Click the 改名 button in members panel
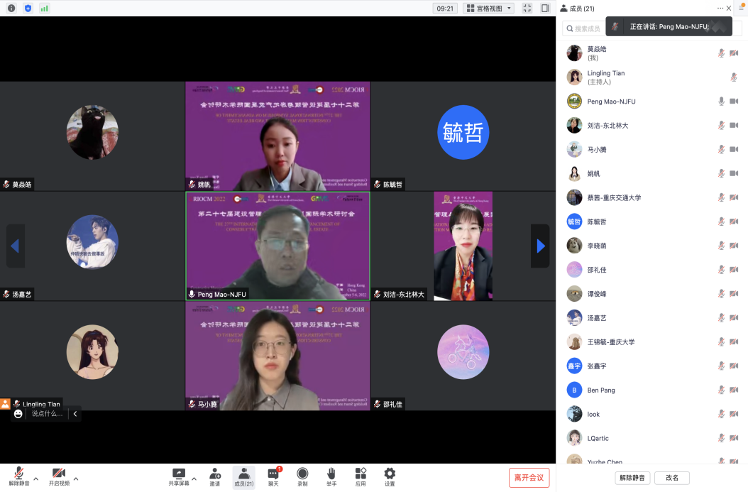The width and height of the screenshot is (748, 492). coord(671,478)
